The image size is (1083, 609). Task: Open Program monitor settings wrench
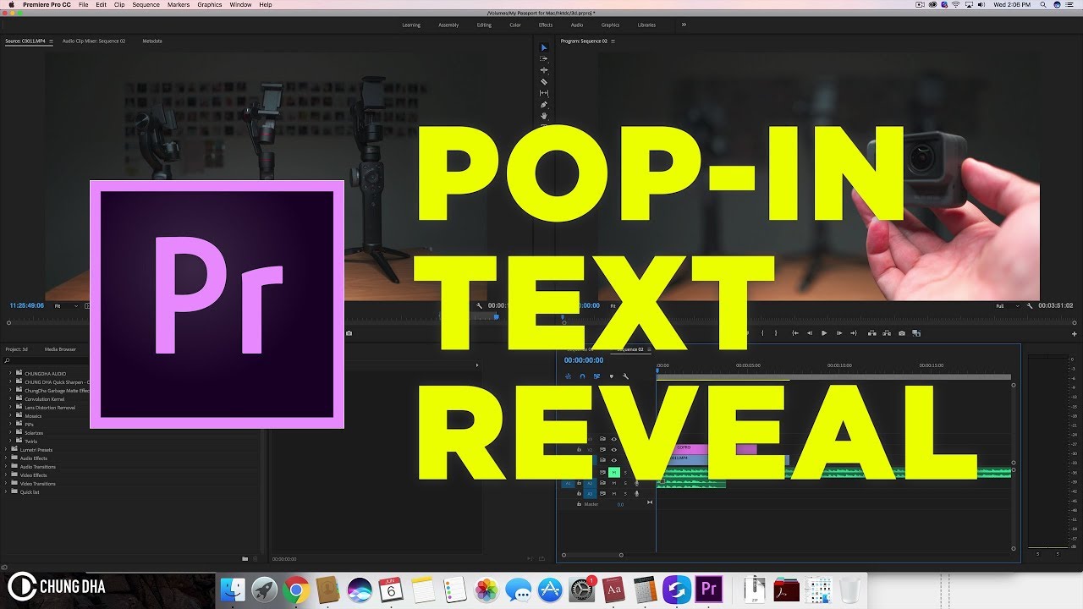coord(1030,305)
